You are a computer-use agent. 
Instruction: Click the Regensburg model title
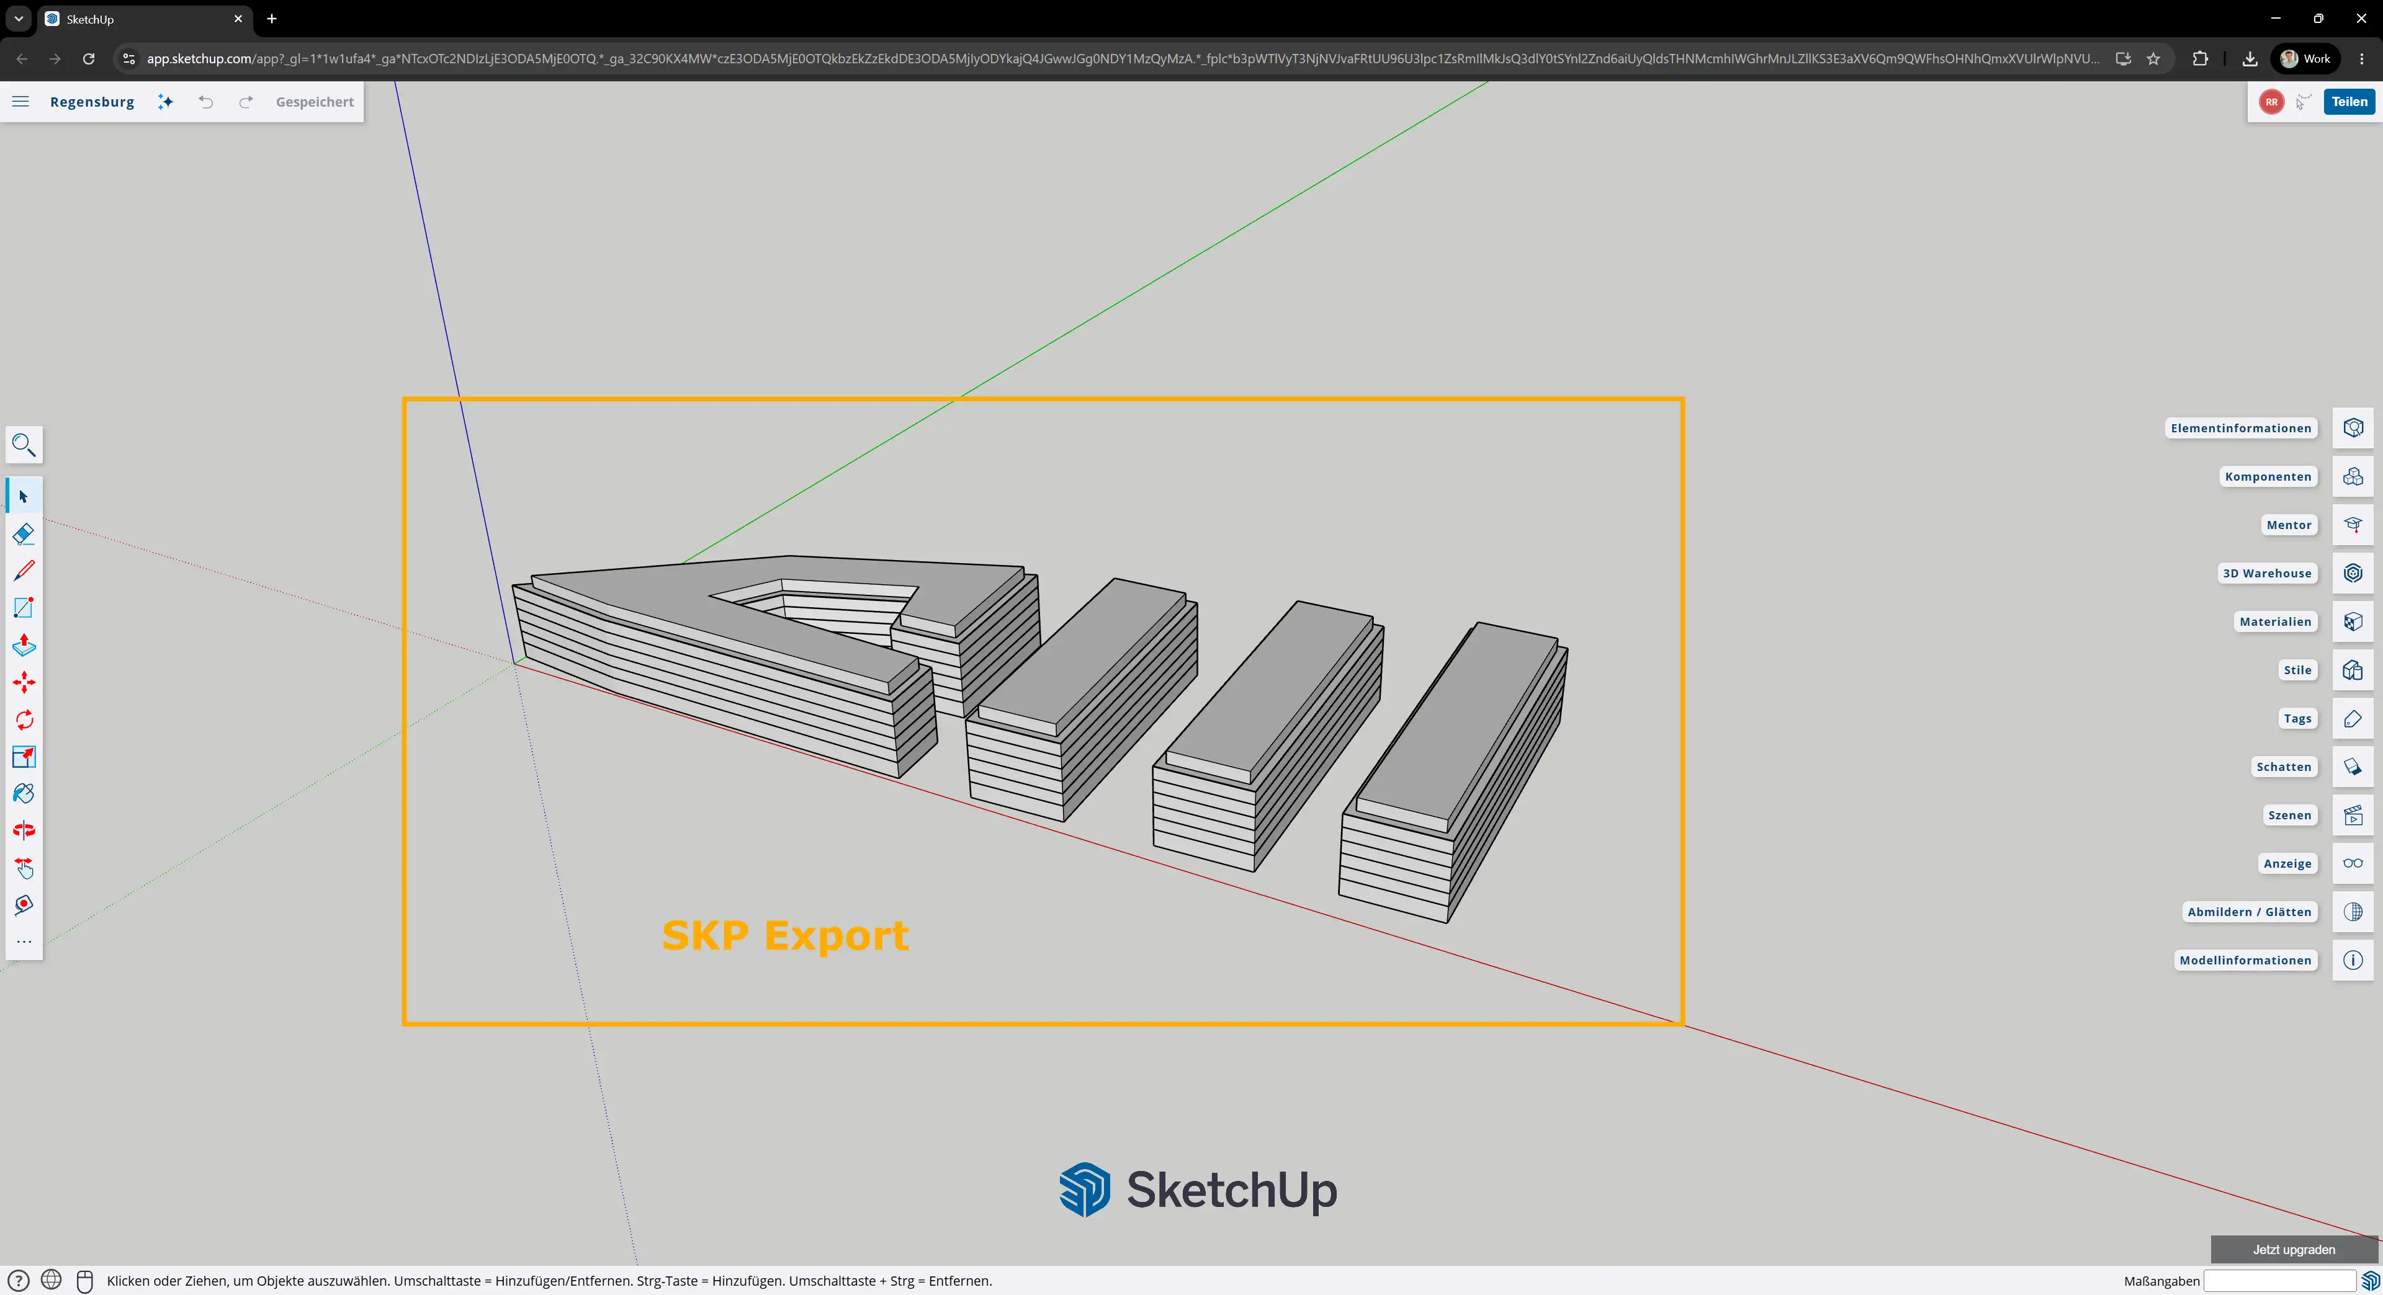coord(92,102)
